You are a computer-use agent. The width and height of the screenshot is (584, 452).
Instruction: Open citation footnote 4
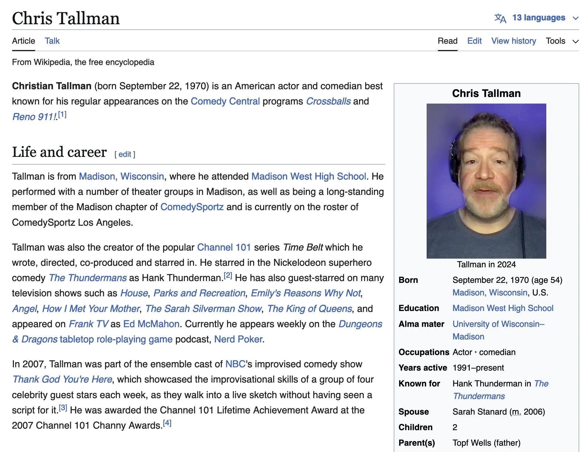pos(167,423)
